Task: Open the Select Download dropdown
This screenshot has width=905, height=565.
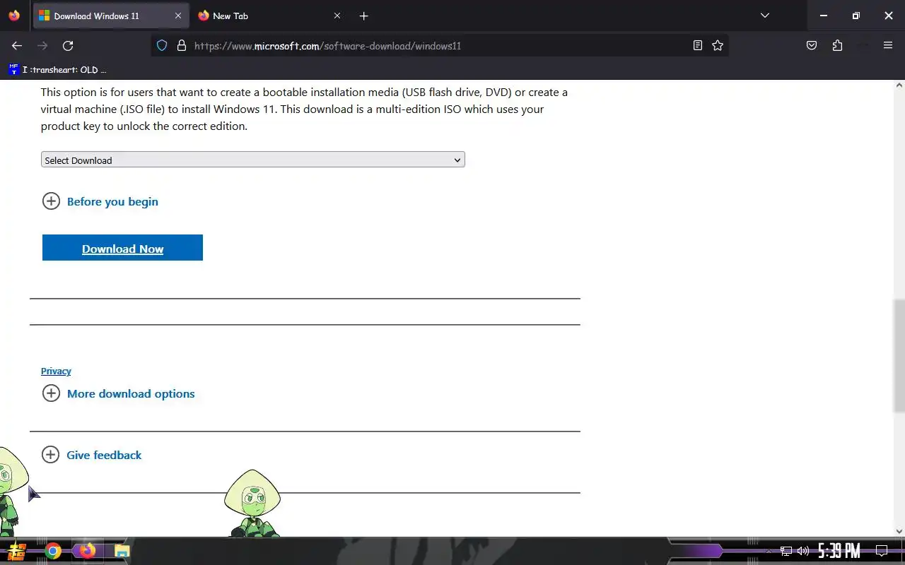Action: pyautogui.click(x=252, y=160)
